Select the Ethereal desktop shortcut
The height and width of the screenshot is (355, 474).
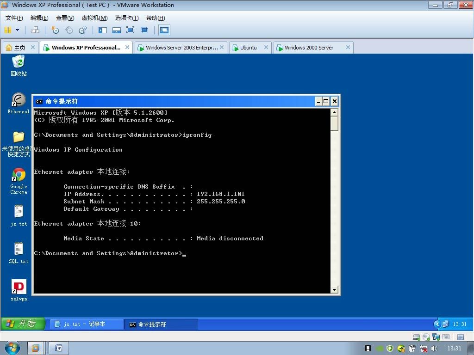[19, 103]
